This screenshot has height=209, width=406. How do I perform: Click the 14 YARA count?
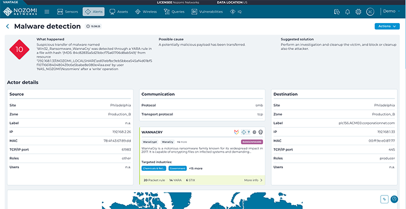(x=175, y=180)
